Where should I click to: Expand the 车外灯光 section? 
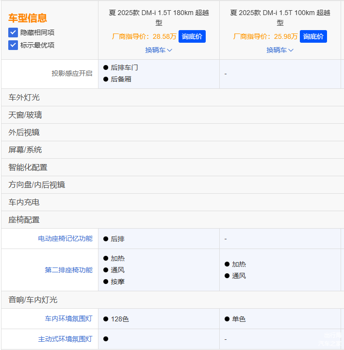tap(24, 98)
